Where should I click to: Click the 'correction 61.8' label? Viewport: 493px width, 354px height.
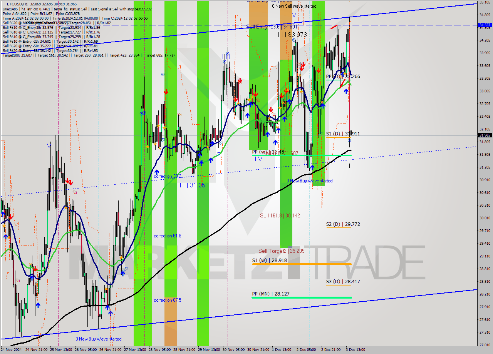point(168,236)
